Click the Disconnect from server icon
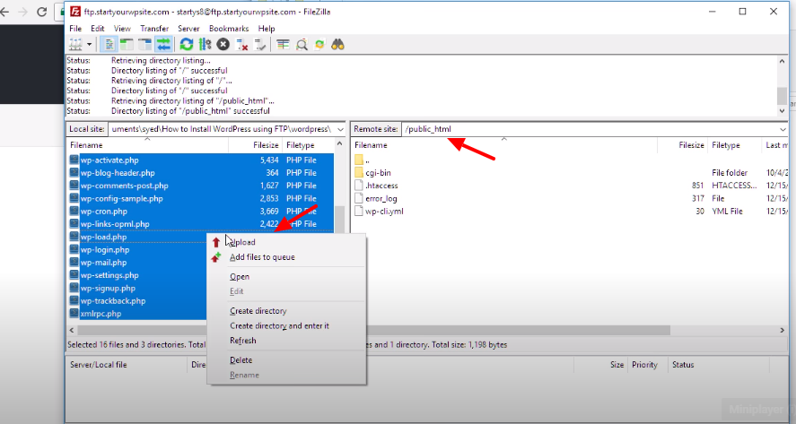796x424 pixels. coord(241,45)
